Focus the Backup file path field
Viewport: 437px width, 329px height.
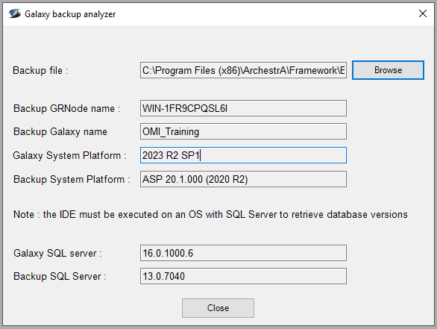point(243,70)
